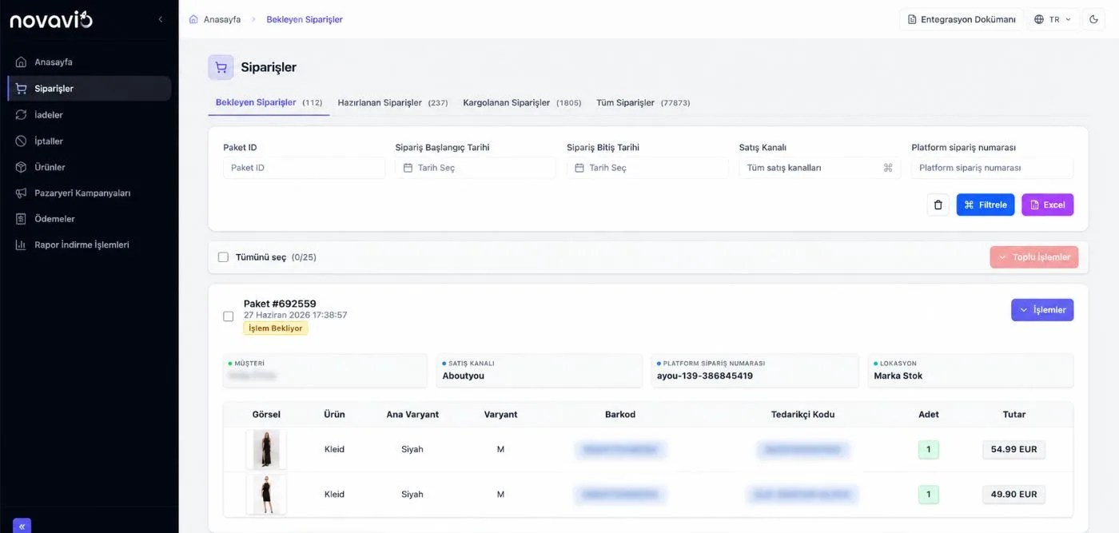The image size is (1119, 533).
Task: Open the Satış Kanalı select box
Action: [x=819, y=168]
